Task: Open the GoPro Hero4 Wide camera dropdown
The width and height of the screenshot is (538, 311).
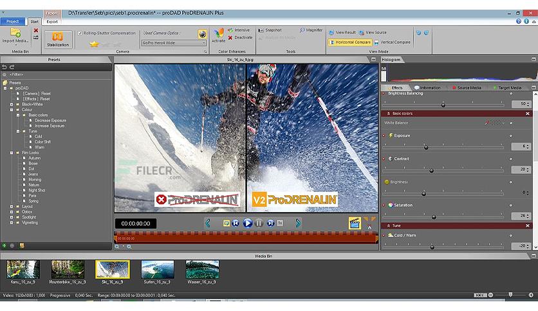Action: pyautogui.click(x=174, y=43)
